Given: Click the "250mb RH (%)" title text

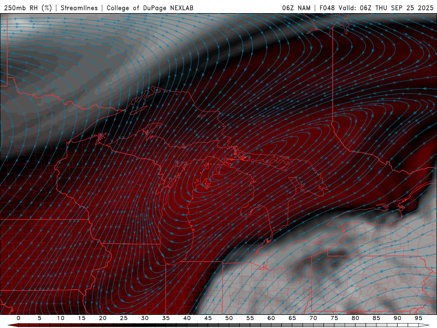Looking at the screenshot, I should 28,8.
